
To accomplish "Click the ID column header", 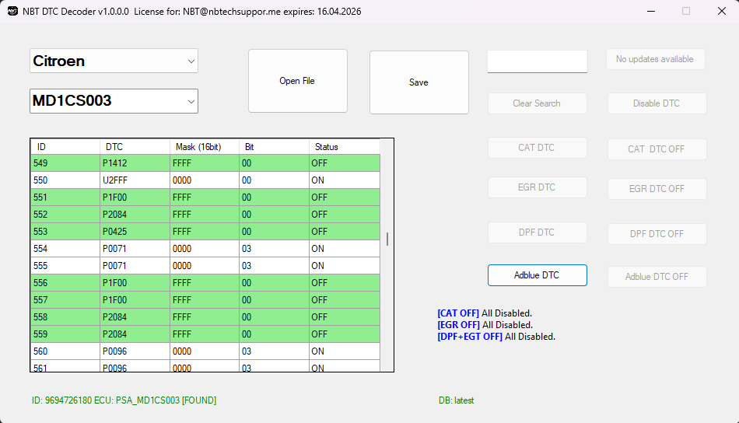I will [65, 147].
